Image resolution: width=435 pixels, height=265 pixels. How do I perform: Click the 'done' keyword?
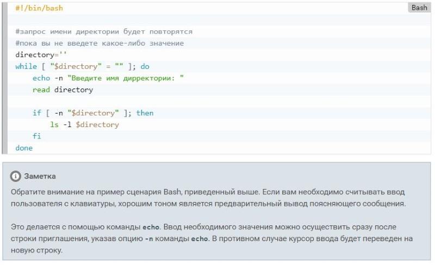(24, 148)
